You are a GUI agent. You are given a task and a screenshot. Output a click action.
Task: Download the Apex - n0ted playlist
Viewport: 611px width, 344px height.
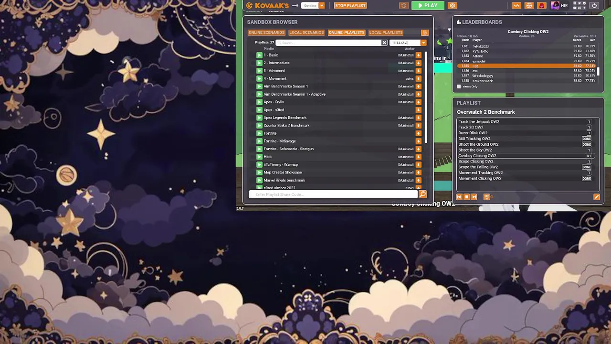[418, 110]
